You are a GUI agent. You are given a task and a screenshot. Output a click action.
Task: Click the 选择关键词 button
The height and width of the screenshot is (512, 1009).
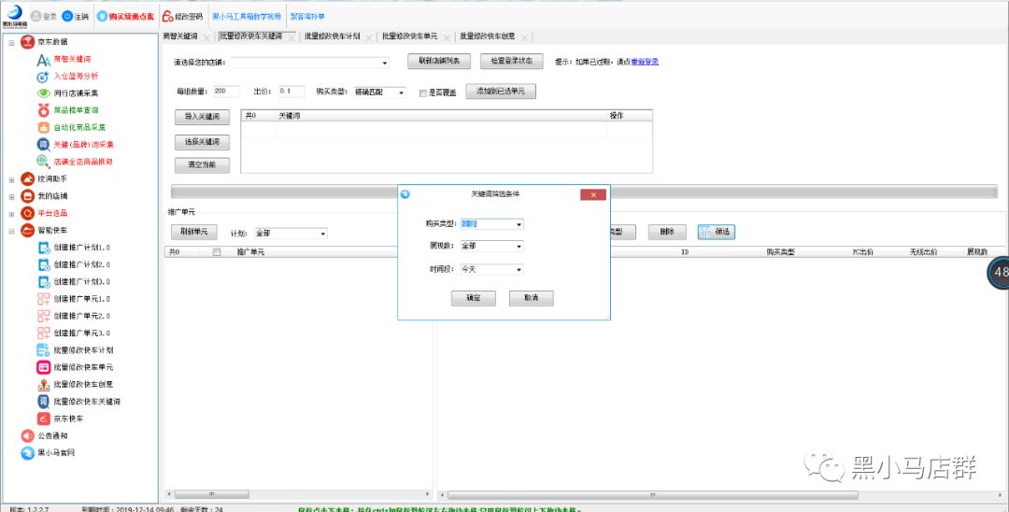point(202,141)
